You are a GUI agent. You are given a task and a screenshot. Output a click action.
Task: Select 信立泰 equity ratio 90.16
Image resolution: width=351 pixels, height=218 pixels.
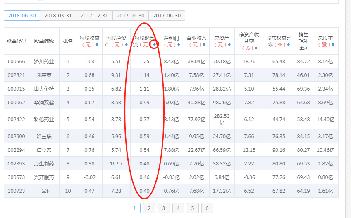(x=279, y=150)
